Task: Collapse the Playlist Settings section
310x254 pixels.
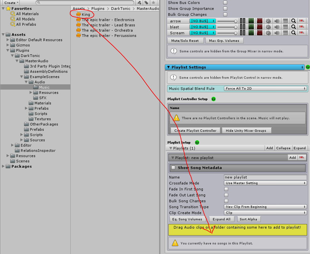Action: pyautogui.click(x=169, y=67)
